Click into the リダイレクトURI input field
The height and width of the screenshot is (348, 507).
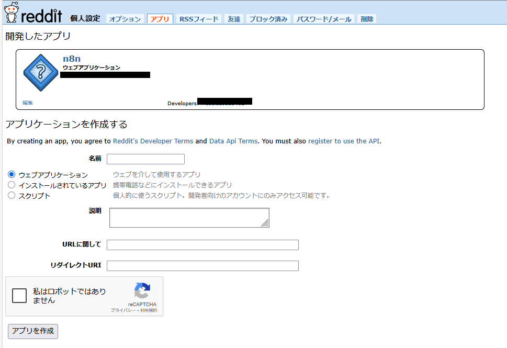point(202,266)
